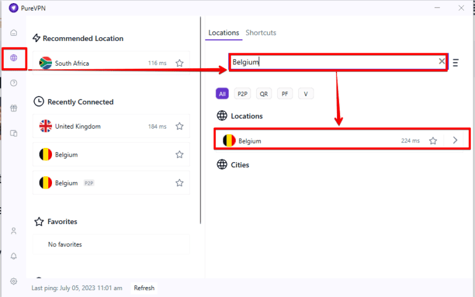Star the Belgium P2P entry
This screenshot has width=475, height=297.
pos(179,183)
